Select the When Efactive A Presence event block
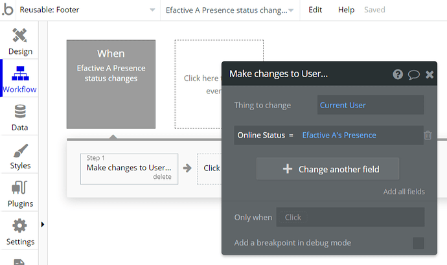Image resolution: width=447 pixels, height=265 pixels. pyautogui.click(x=111, y=84)
